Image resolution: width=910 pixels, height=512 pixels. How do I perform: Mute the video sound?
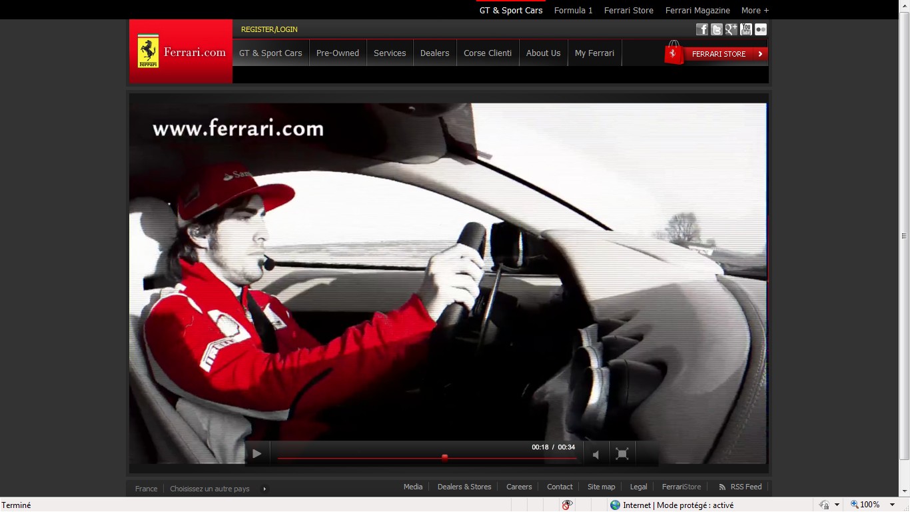coord(596,455)
